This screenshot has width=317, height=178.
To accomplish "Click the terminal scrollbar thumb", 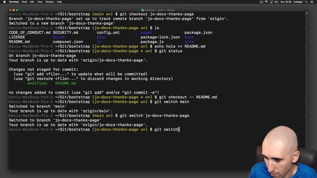I will pyautogui.click(x=307, y=13).
